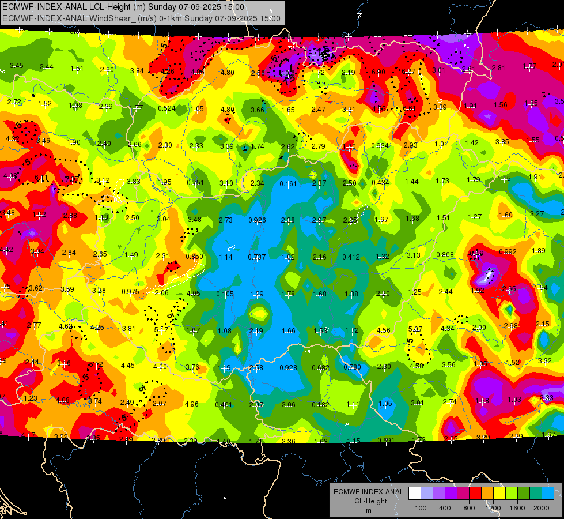Click the wind shear value 6.61

[x=410, y=108]
